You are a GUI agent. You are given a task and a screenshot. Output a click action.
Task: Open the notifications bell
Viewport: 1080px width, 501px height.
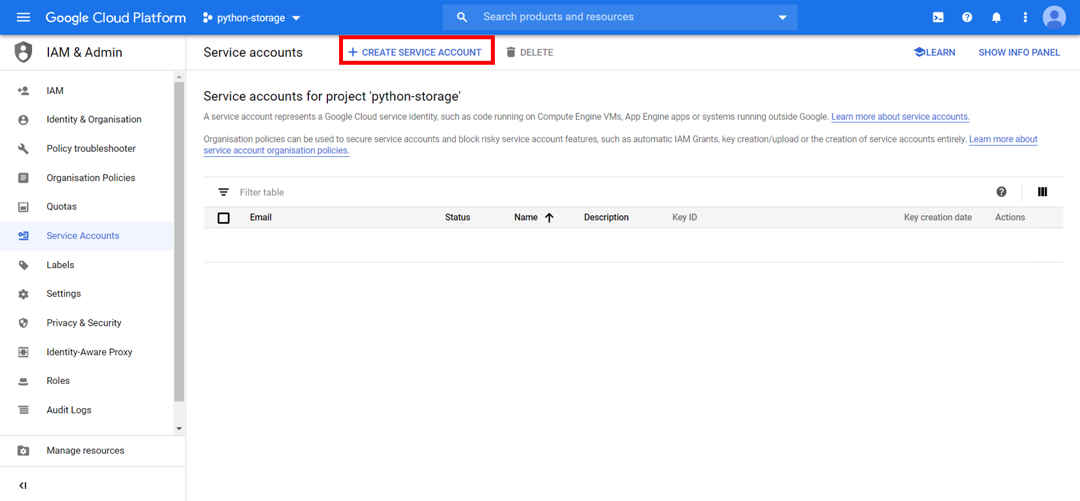tap(996, 18)
